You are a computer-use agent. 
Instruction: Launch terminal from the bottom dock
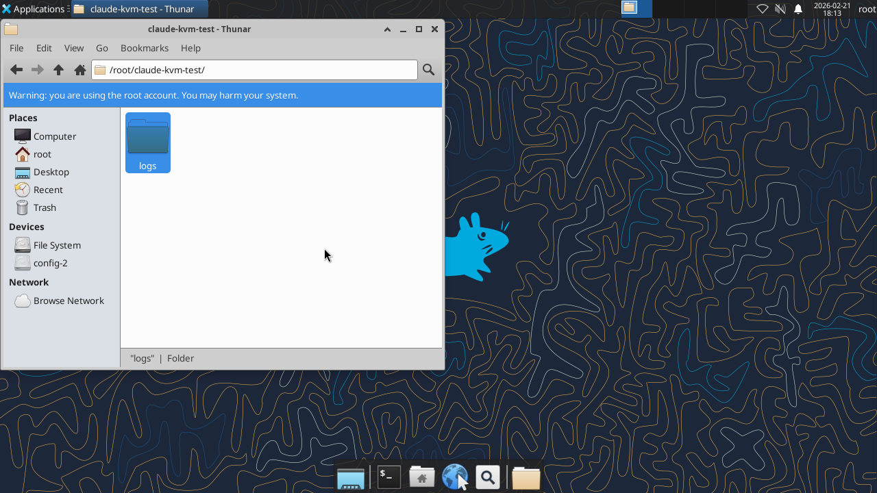tap(389, 477)
